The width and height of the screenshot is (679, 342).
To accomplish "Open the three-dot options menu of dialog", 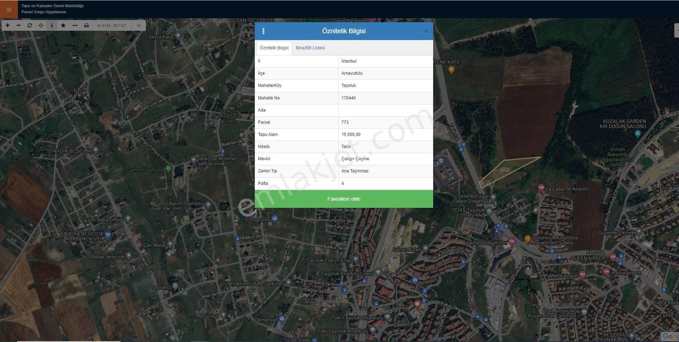I will [263, 31].
